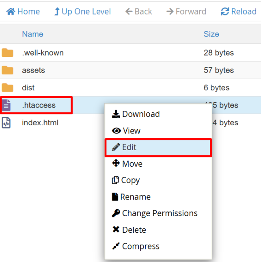The height and width of the screenshot is (262, 261).
Task: Click the dist folder icon
Action: [7, 88]
